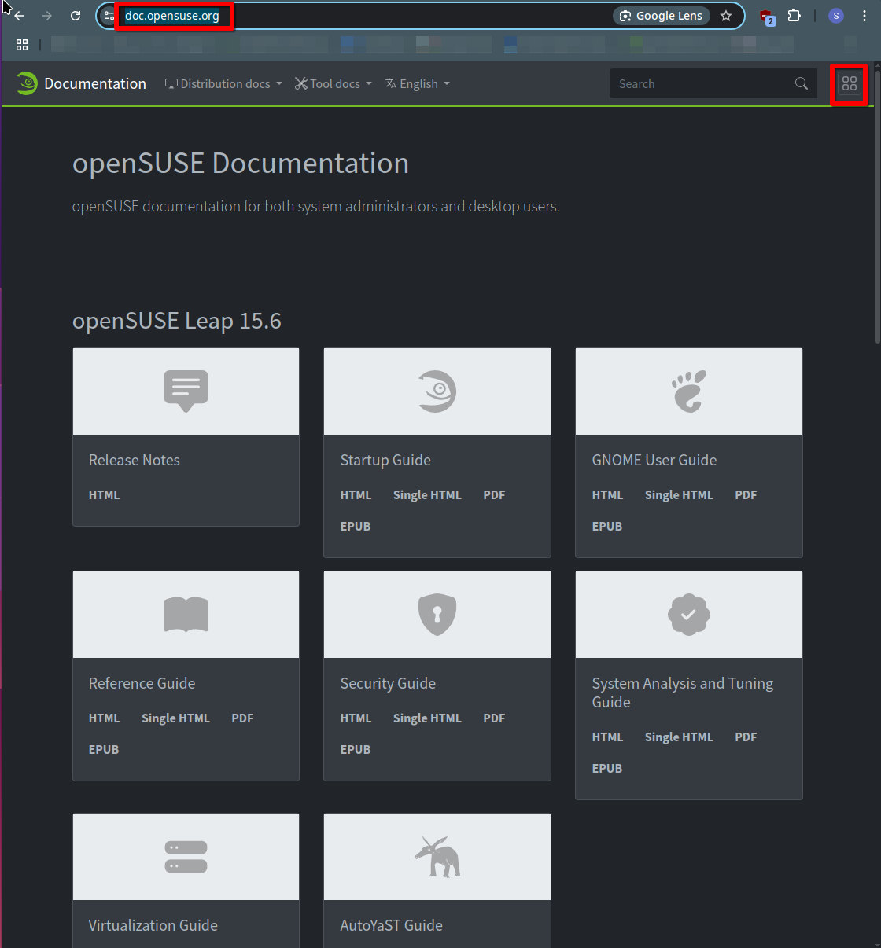881x948 pixels.
Task: Open Reference Guide Single HTML version
Action: pos(175,718)
